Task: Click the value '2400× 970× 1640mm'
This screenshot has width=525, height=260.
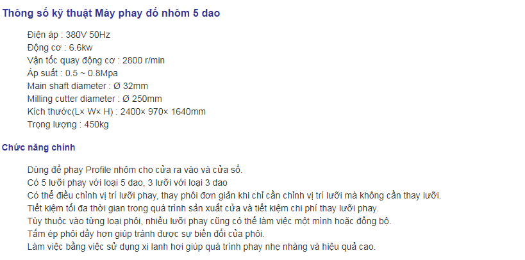Action: click(163, 112)
